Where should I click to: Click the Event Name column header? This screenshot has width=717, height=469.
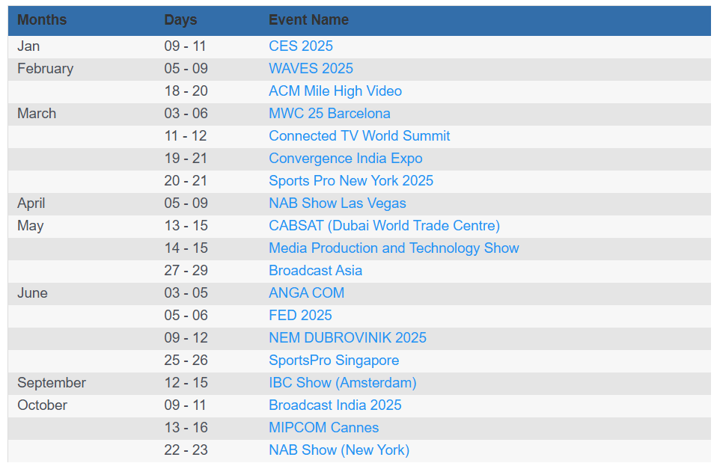point(308,19)
